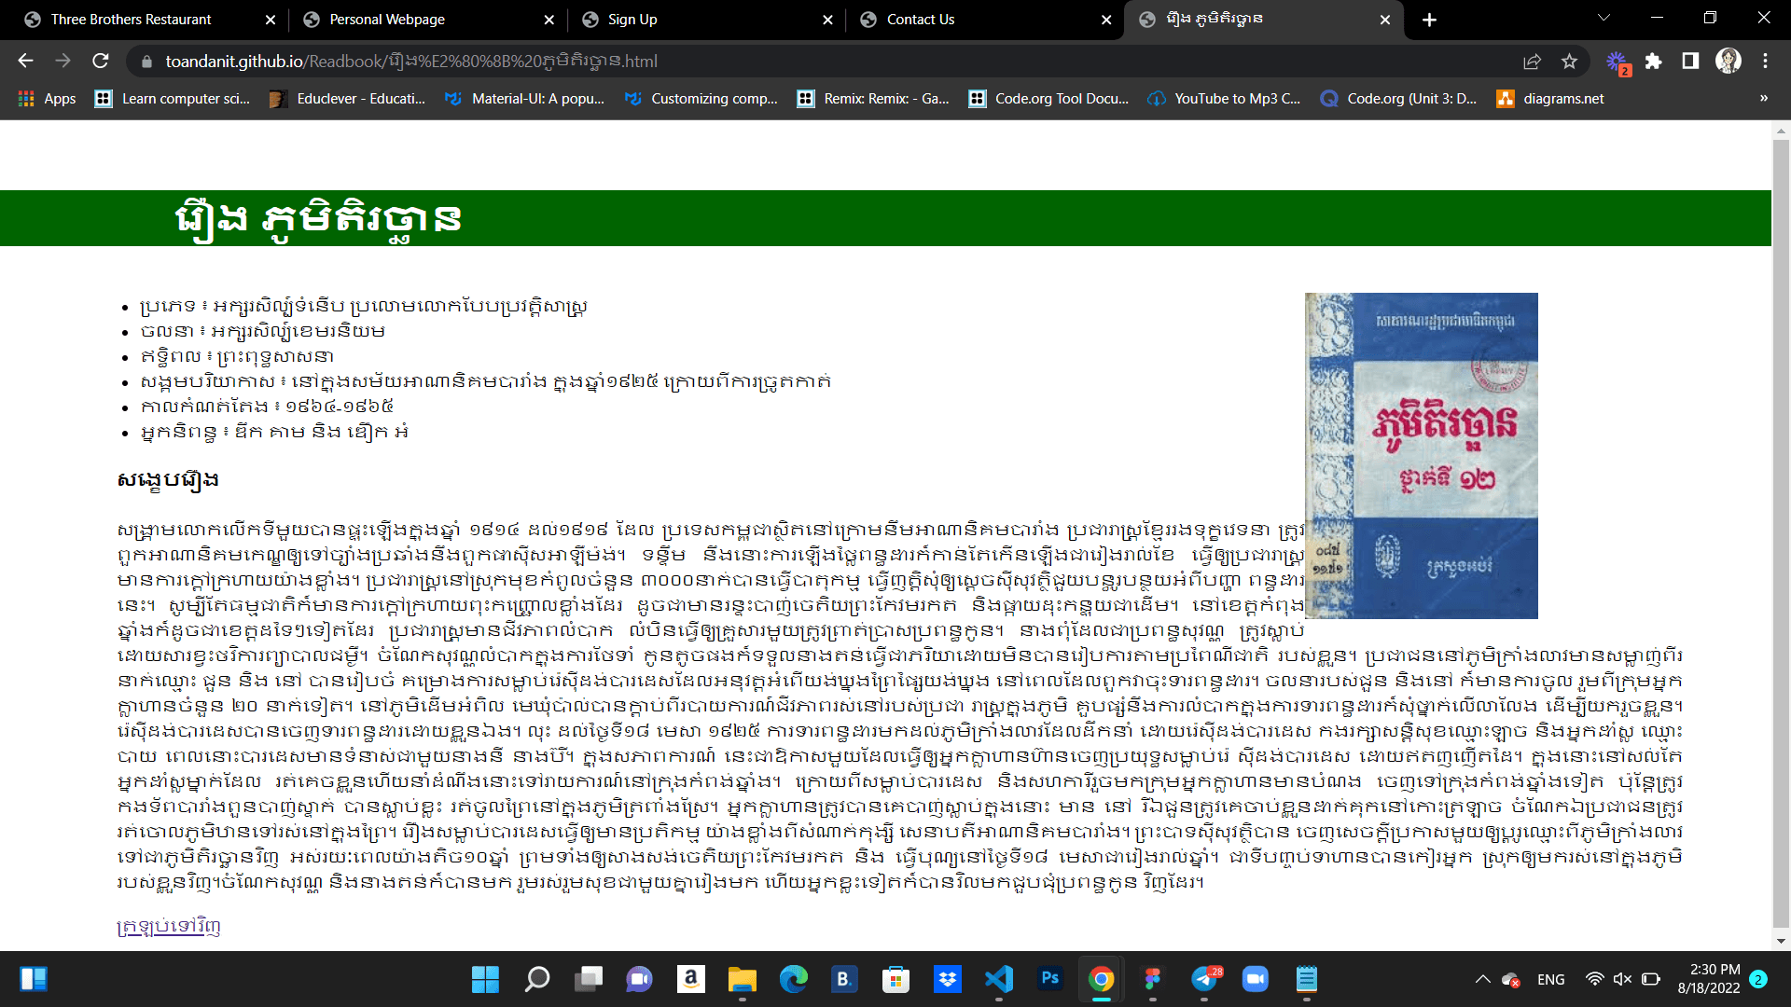1791x1007 pixels.
Task: Open Figma from the taskbar
Action: click(1153, 979)
